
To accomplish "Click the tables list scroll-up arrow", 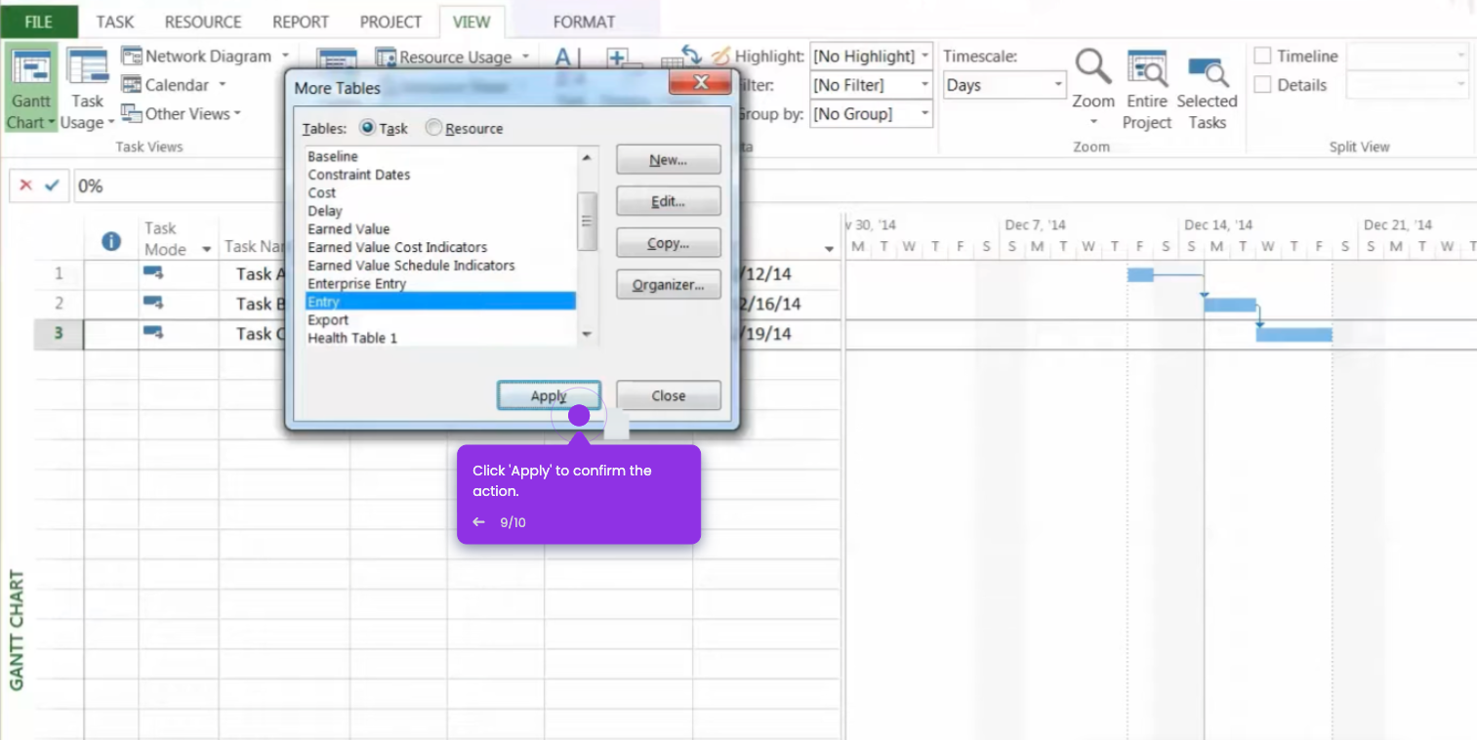I will tap(587, 157).
